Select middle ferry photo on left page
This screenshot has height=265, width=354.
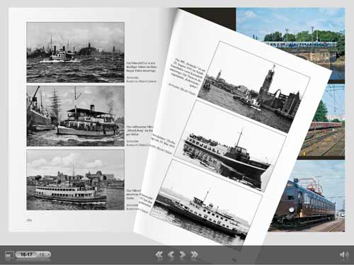pyautogui.click(x=76, y=116)
